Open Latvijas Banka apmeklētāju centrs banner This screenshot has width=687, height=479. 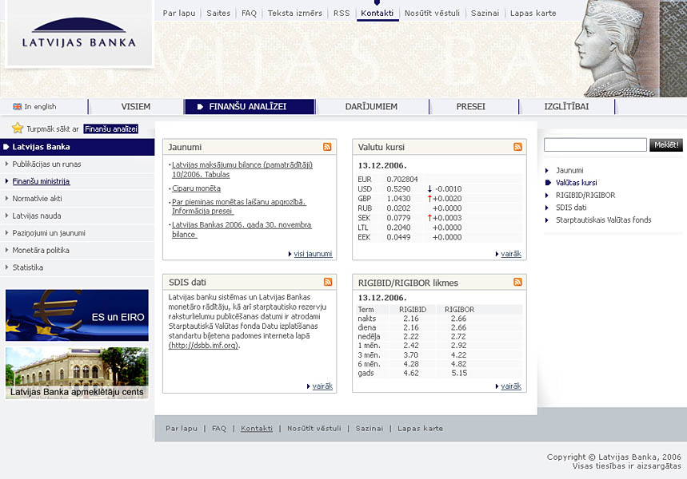pos(77,373)
